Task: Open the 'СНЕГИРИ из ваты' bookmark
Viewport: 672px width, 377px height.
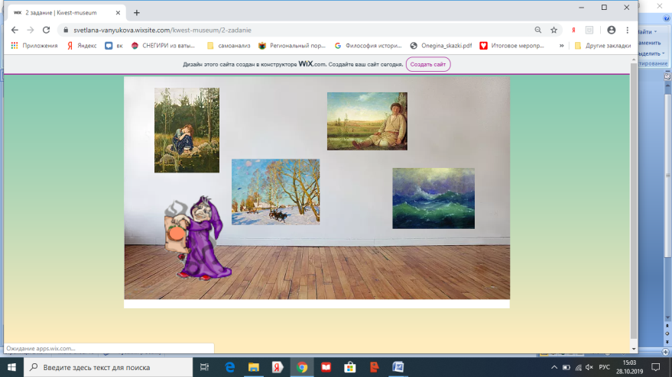Action: coord(164,45)
